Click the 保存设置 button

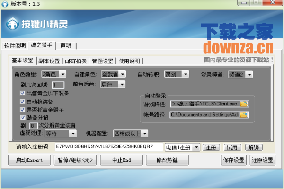[x=233, y=160]
